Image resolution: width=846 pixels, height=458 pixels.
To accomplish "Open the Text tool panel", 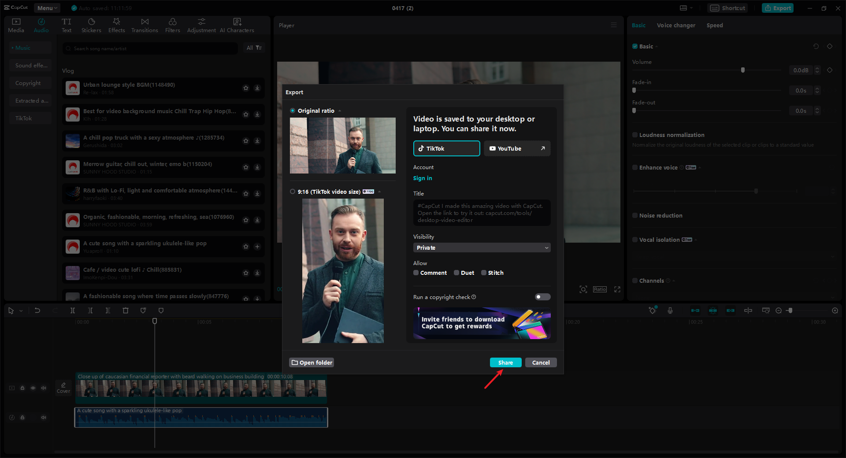I will coord(67,25).
